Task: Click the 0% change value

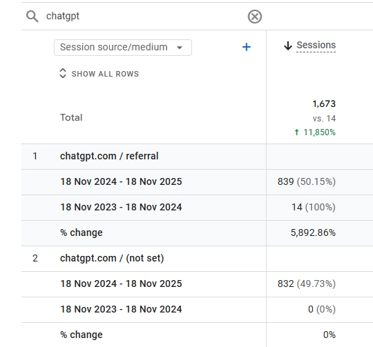Action: click(329, 335)
